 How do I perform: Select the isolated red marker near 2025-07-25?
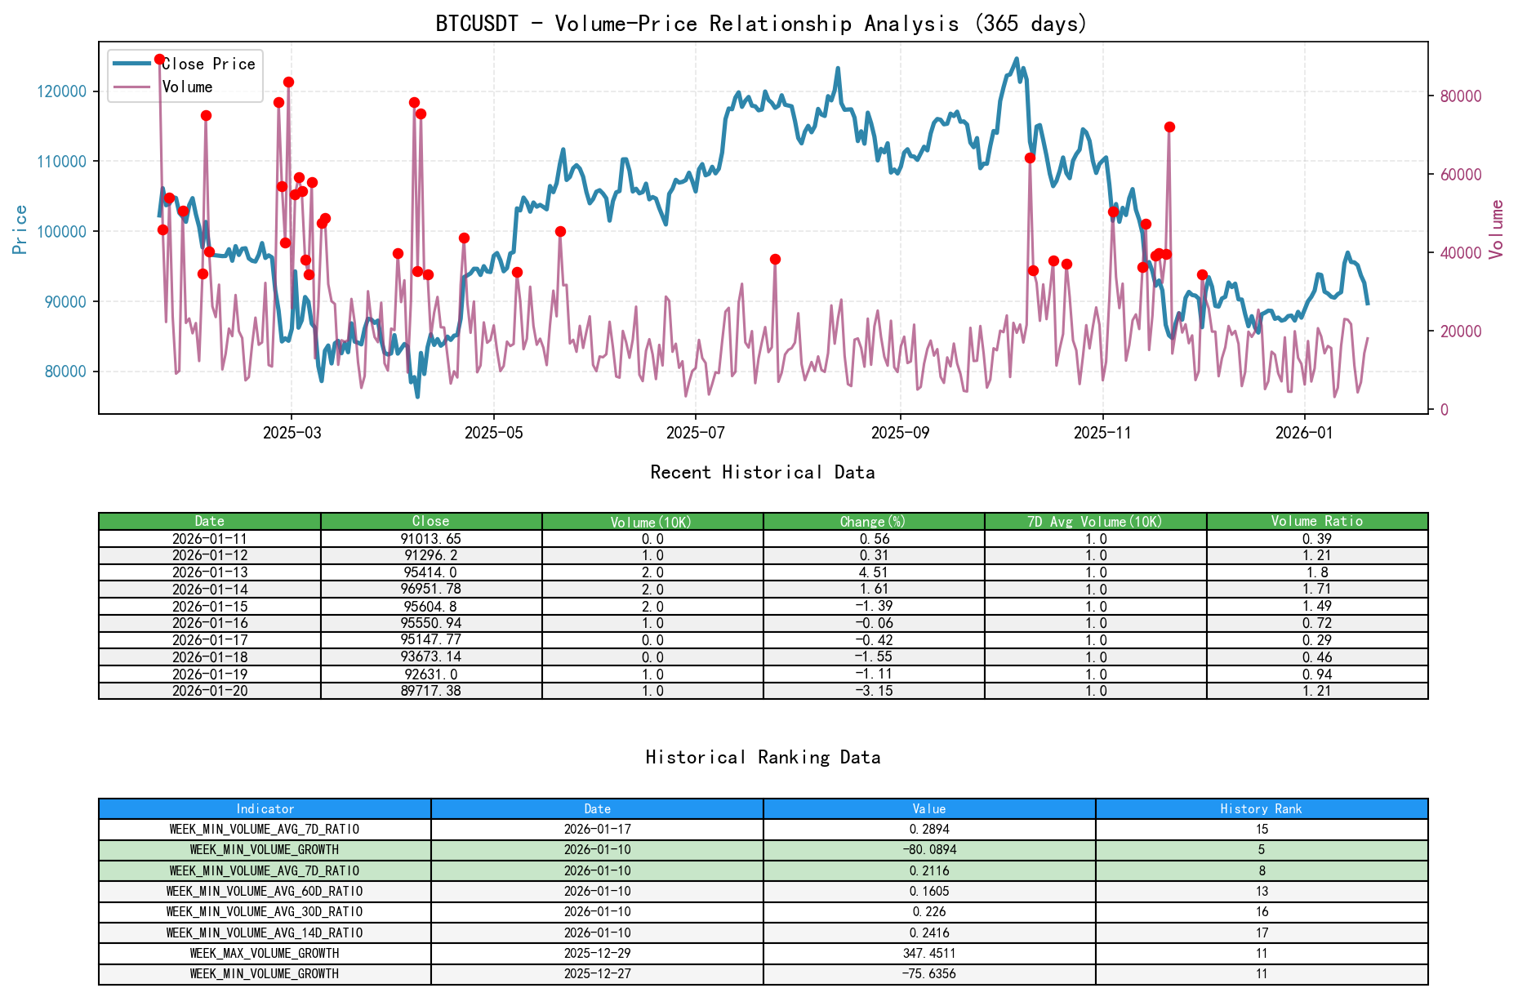tap(775, 259)
